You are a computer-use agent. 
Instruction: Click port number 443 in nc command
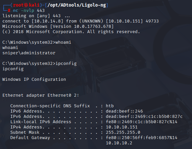point(41,11)
